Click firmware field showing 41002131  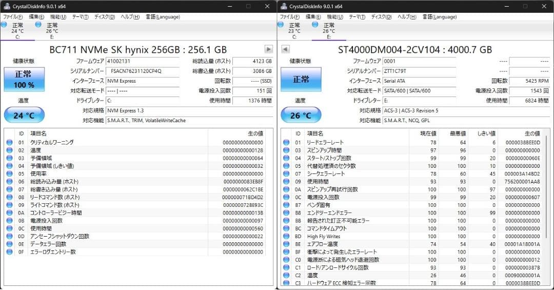[143, 61]
